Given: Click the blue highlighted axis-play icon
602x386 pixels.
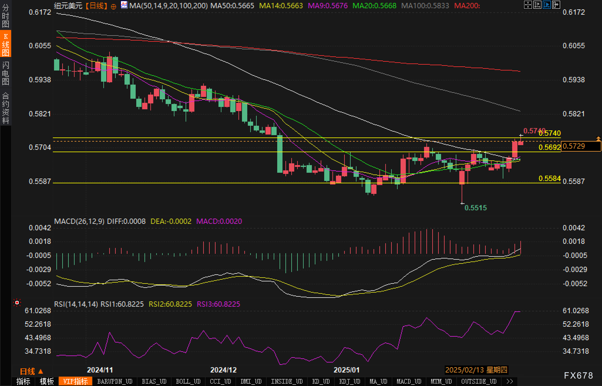Looking at the screenshot, I should point(546,5).
